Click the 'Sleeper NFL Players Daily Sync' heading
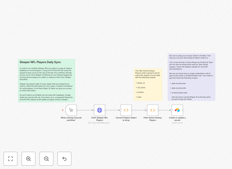This screenshot has width=232, height=169. pos(40,62)
